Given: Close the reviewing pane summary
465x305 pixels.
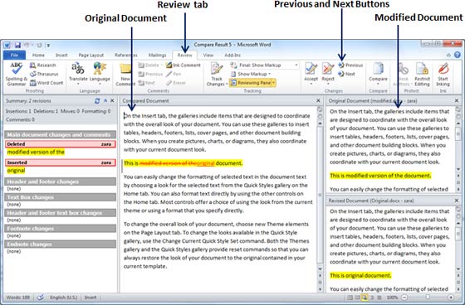Looking at the screenshot, I should tap(112, 101).
